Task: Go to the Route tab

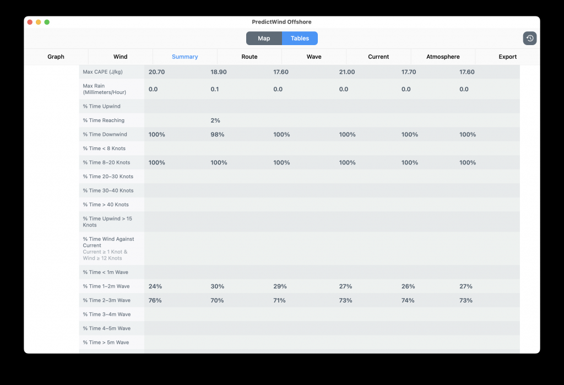Action: click(249, 57)
